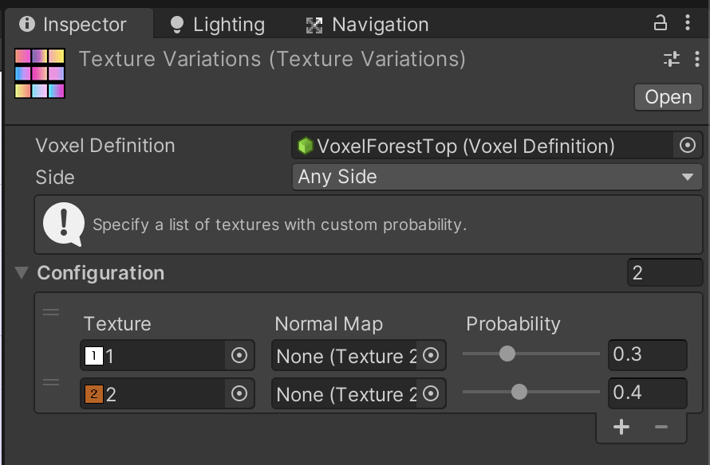The image size is (710, 465).
Task: Adjust the 0.3 probability slider
Action: pos(508,354)
